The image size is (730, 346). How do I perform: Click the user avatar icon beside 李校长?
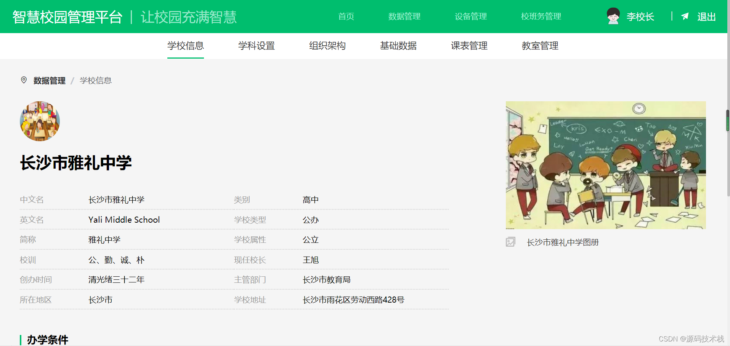613,16
